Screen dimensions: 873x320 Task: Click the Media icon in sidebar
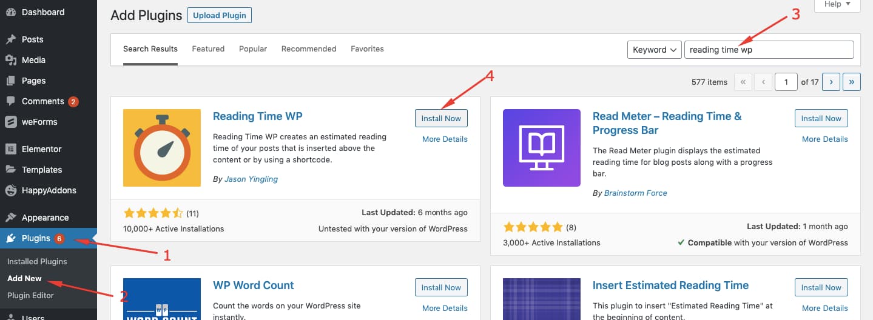tap(10, 60)
